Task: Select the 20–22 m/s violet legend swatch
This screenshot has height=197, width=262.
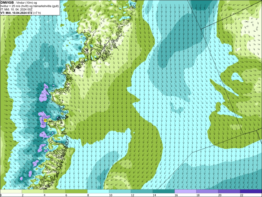Action: tap(229, 191)
